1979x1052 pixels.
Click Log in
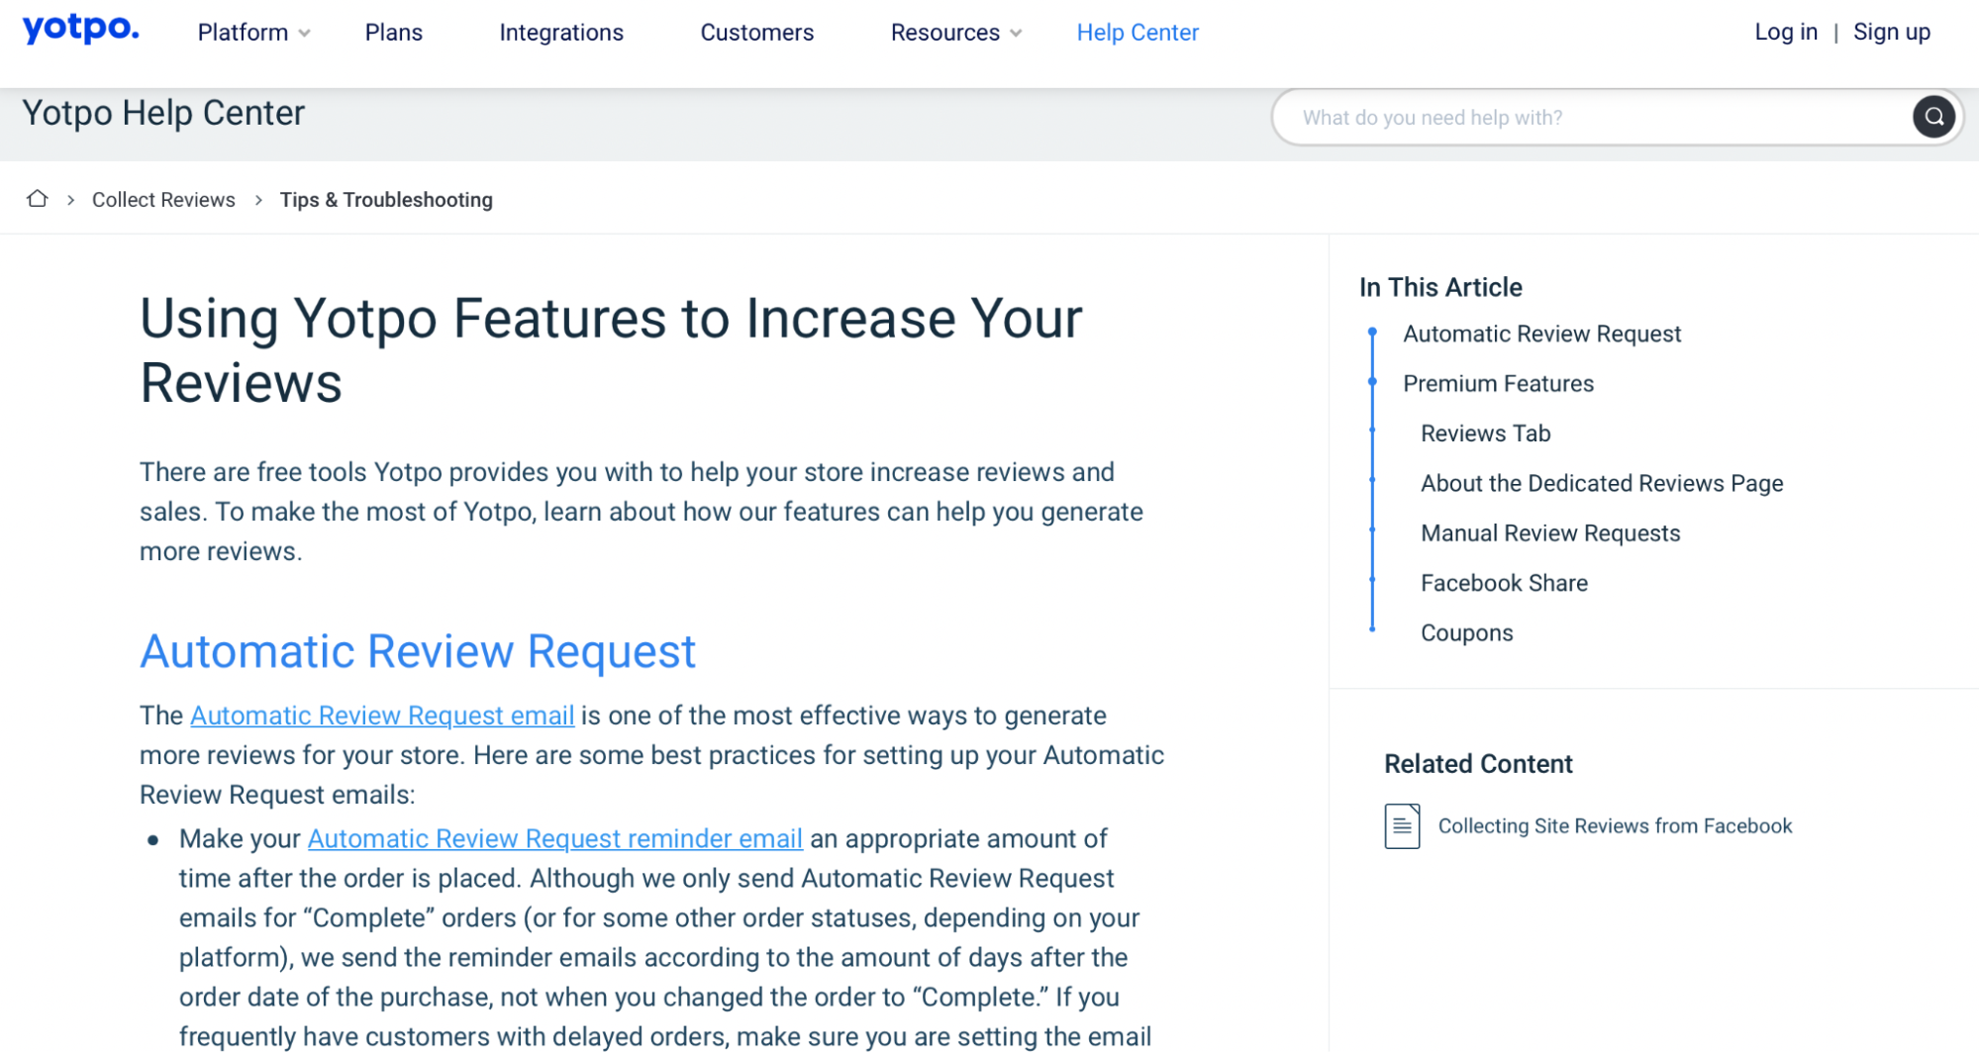[1786, 32]
